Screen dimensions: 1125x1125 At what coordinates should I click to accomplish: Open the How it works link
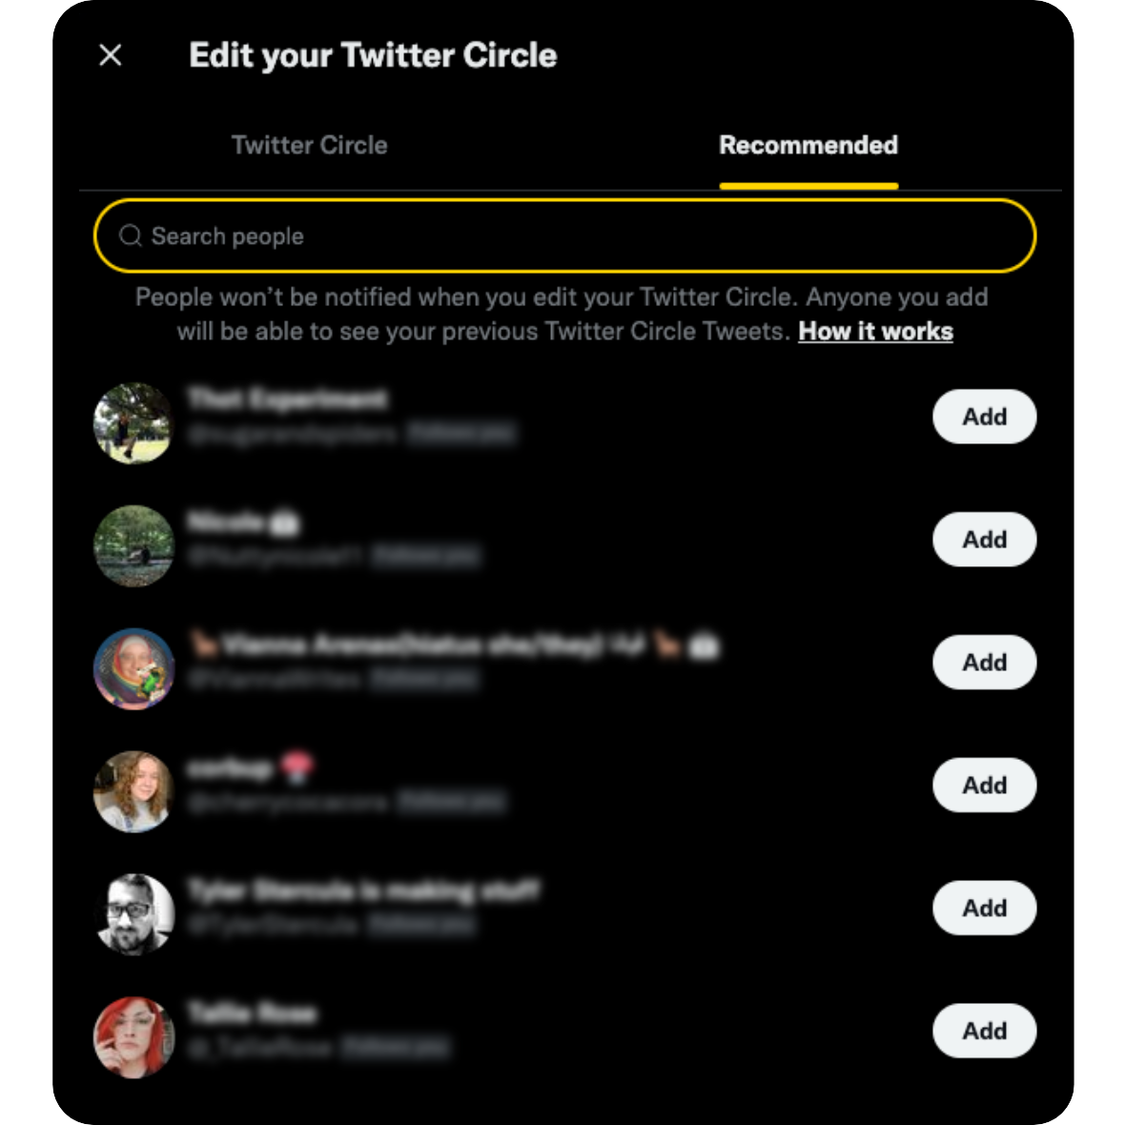(875, 331)
